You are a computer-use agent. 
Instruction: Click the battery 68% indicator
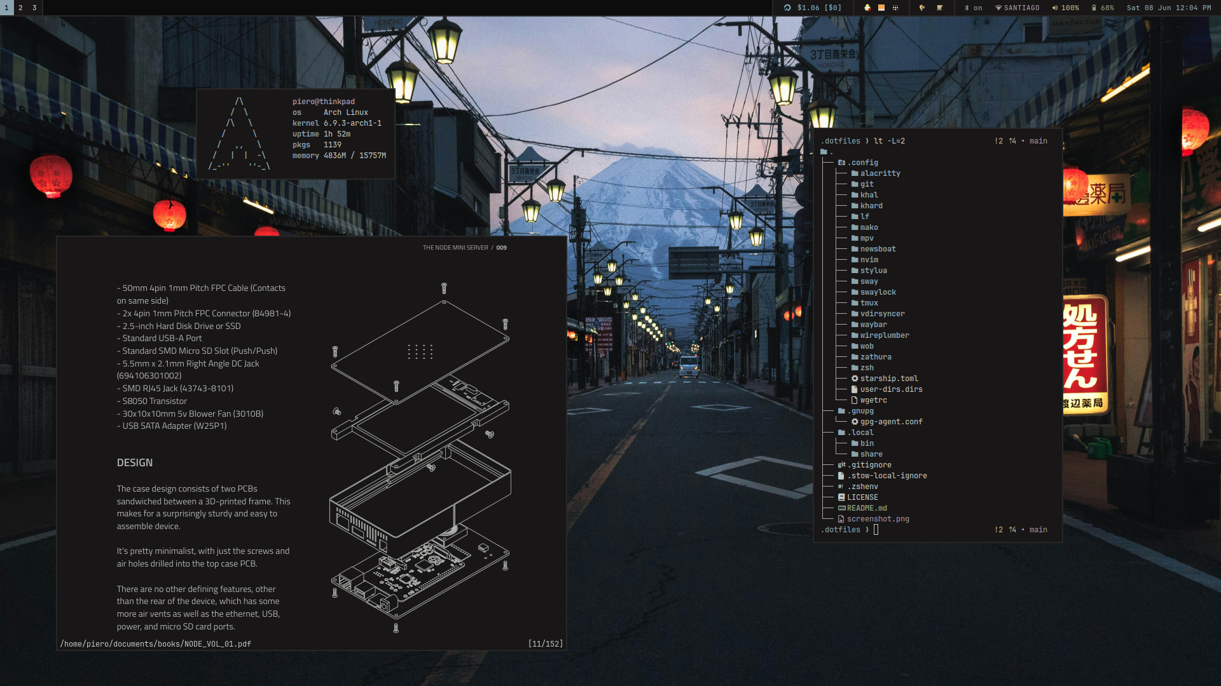click(1103, 8)
